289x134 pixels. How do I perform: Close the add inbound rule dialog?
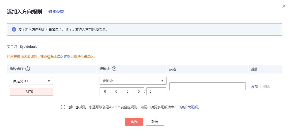[x=283, y=6]
